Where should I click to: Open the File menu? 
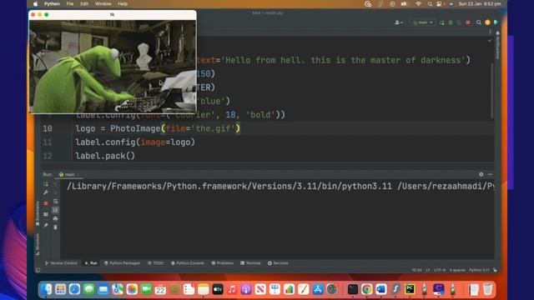70,3
